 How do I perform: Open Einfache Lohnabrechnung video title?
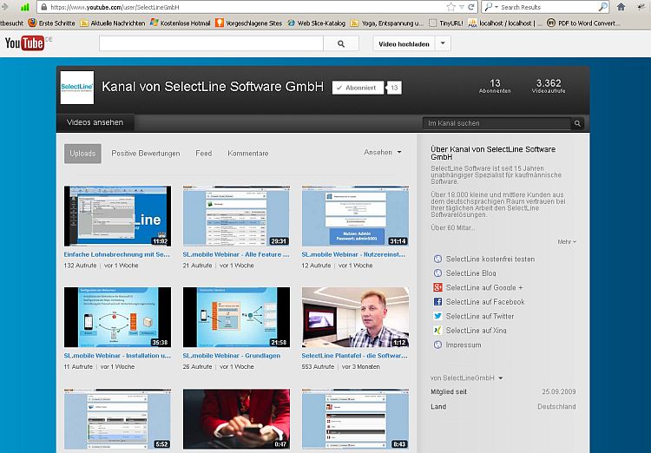(116, 254)
